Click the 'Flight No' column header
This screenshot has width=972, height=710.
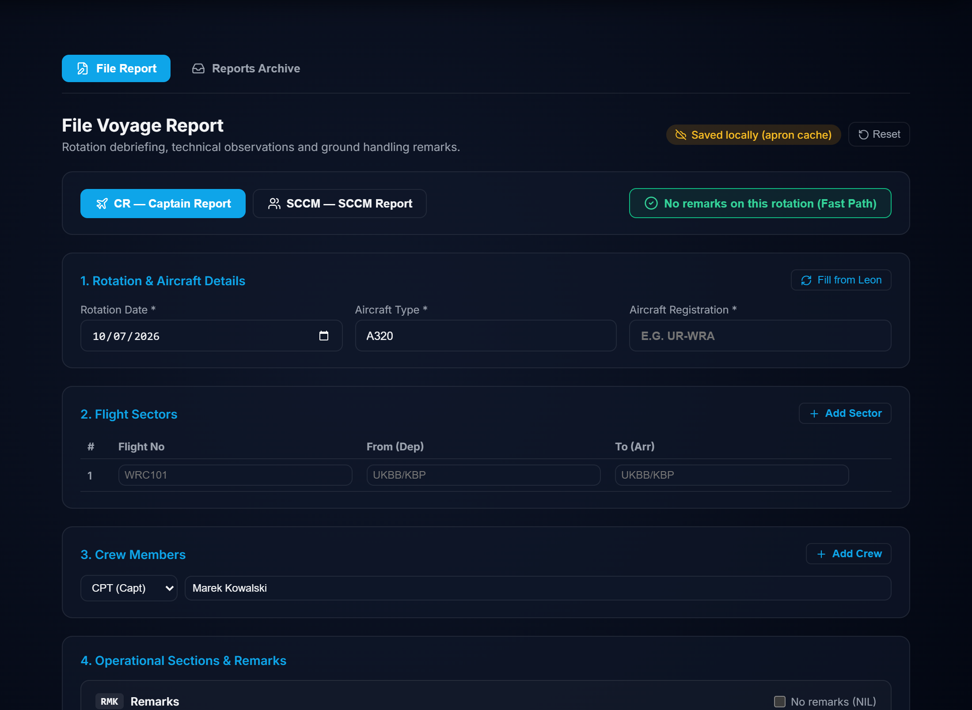[x=141, y=447]
